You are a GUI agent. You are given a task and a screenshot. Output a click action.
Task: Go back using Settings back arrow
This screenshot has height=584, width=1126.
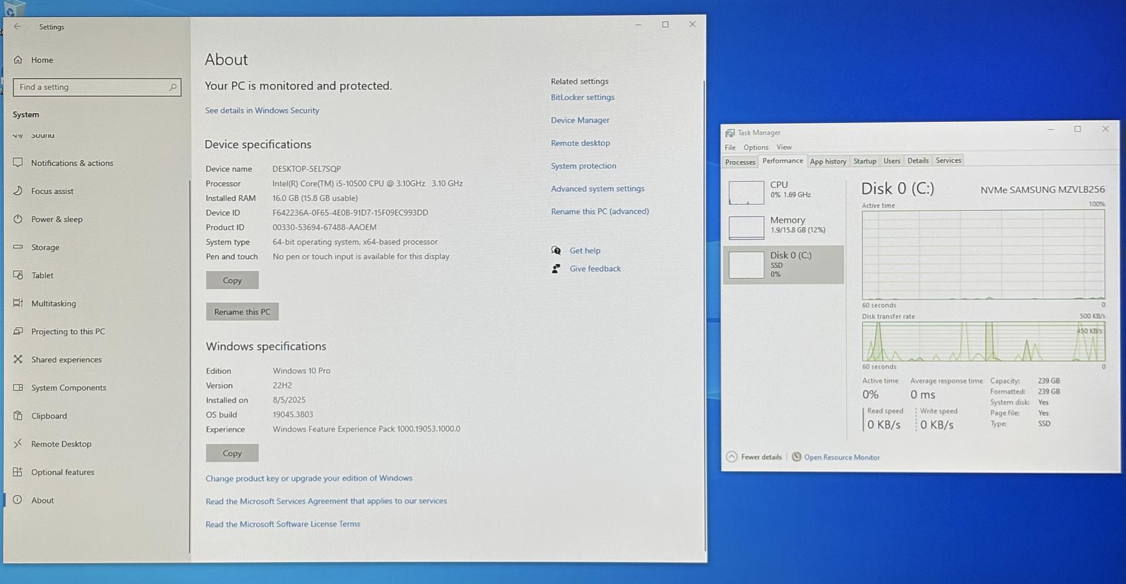(18, 26)
